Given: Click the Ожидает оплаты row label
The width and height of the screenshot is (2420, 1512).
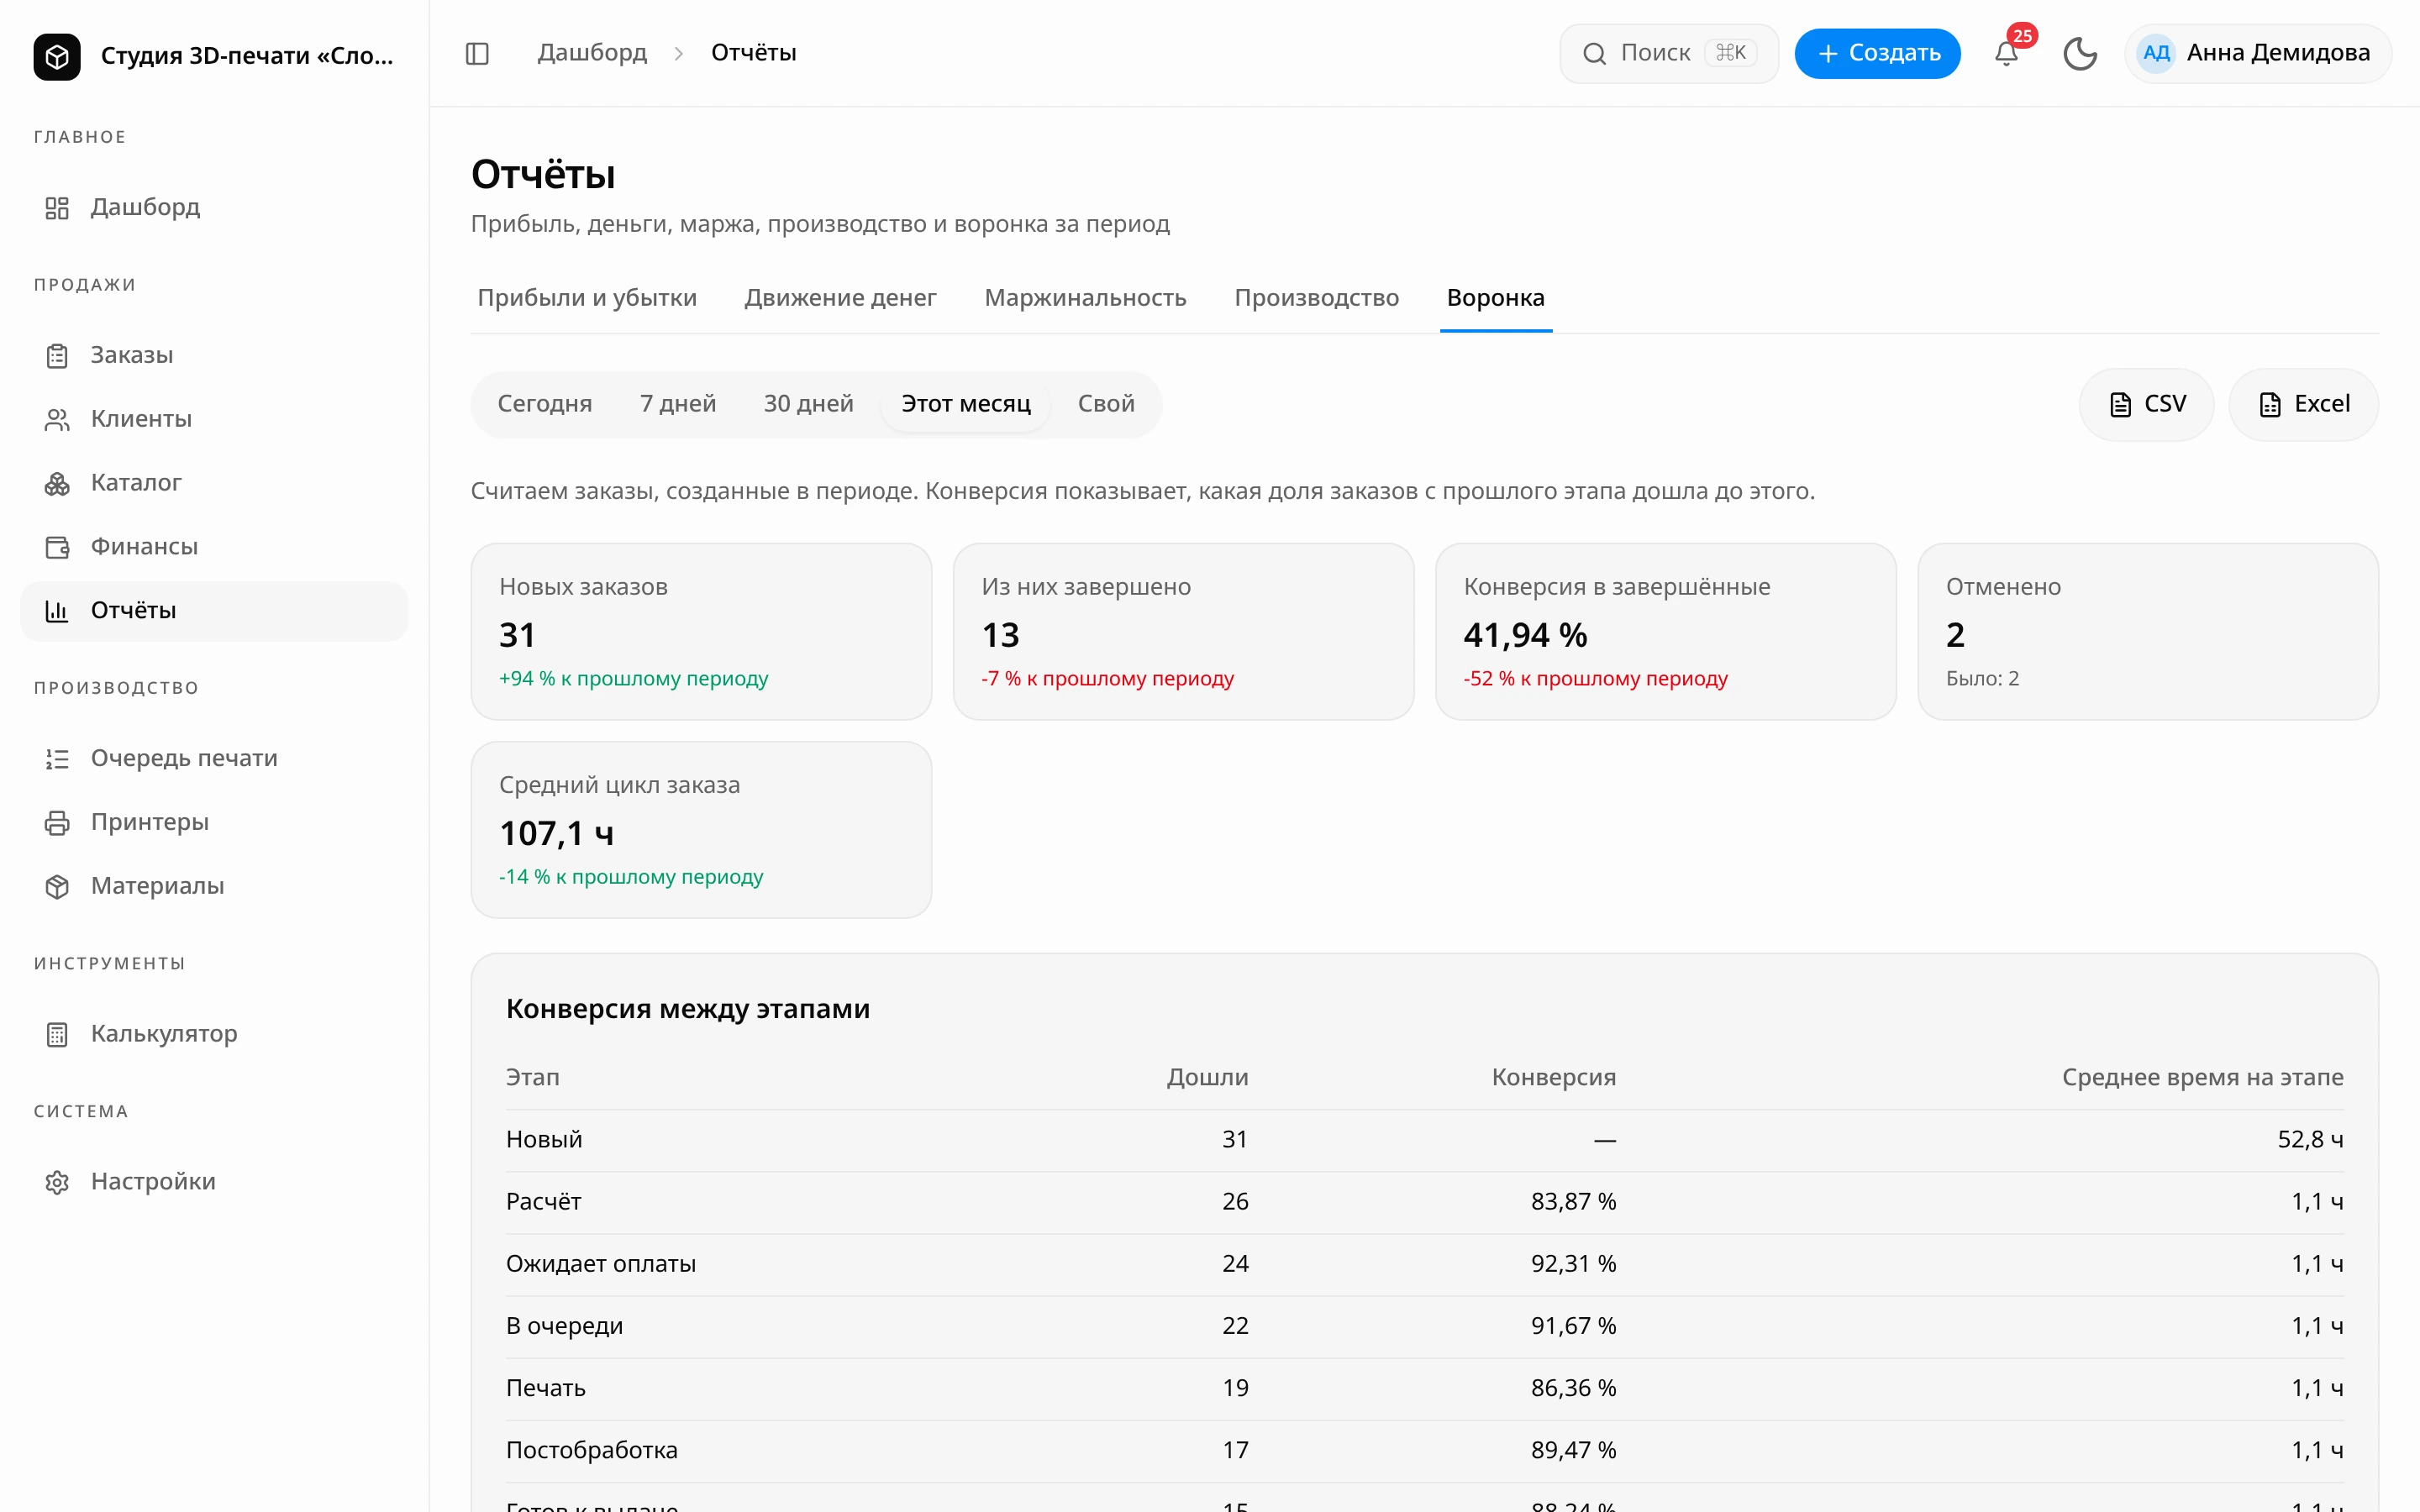Looking at the screenshot, I should [x=601, y=1264].
